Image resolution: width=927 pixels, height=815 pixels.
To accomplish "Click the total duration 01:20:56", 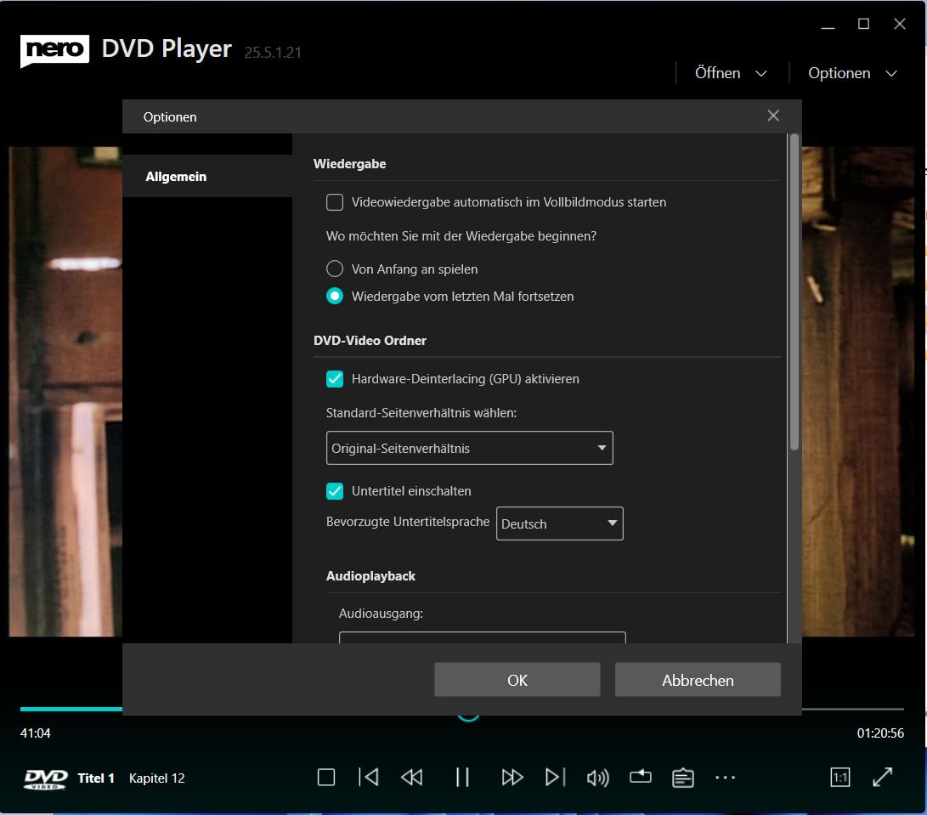I will [x=880, y=733].
